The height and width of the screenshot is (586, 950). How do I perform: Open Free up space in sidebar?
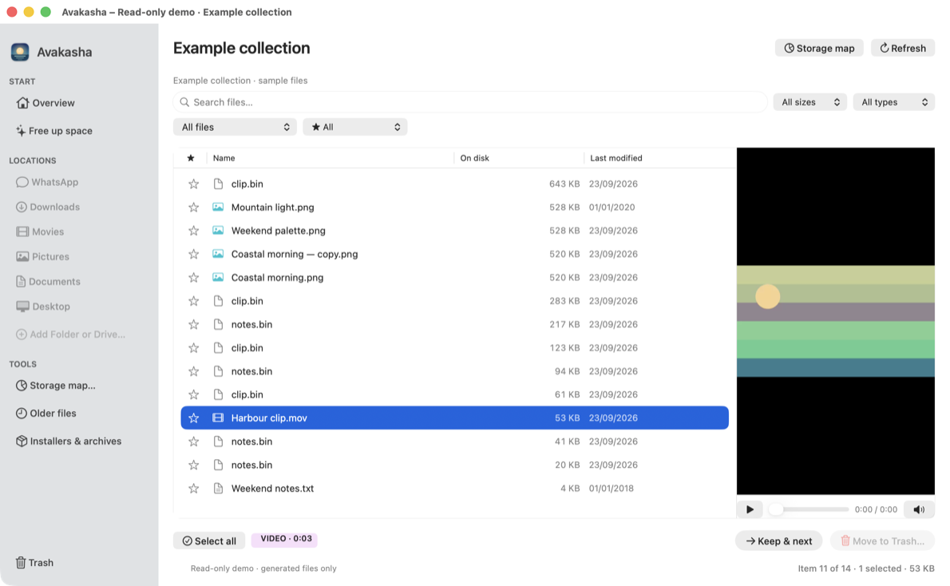[54, 131]
